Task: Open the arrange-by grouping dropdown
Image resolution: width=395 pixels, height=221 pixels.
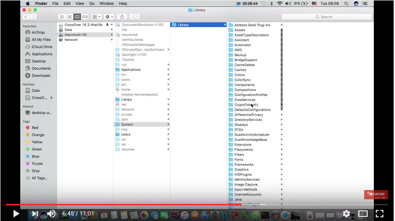Action: tap(96, 17)
